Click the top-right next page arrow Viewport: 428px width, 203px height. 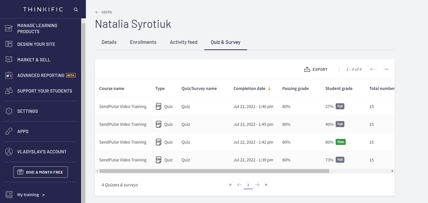pos(386,69)
